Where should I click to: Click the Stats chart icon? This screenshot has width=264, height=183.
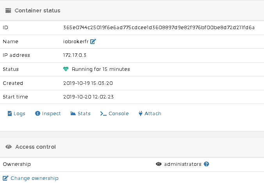[x=73, y=114]
